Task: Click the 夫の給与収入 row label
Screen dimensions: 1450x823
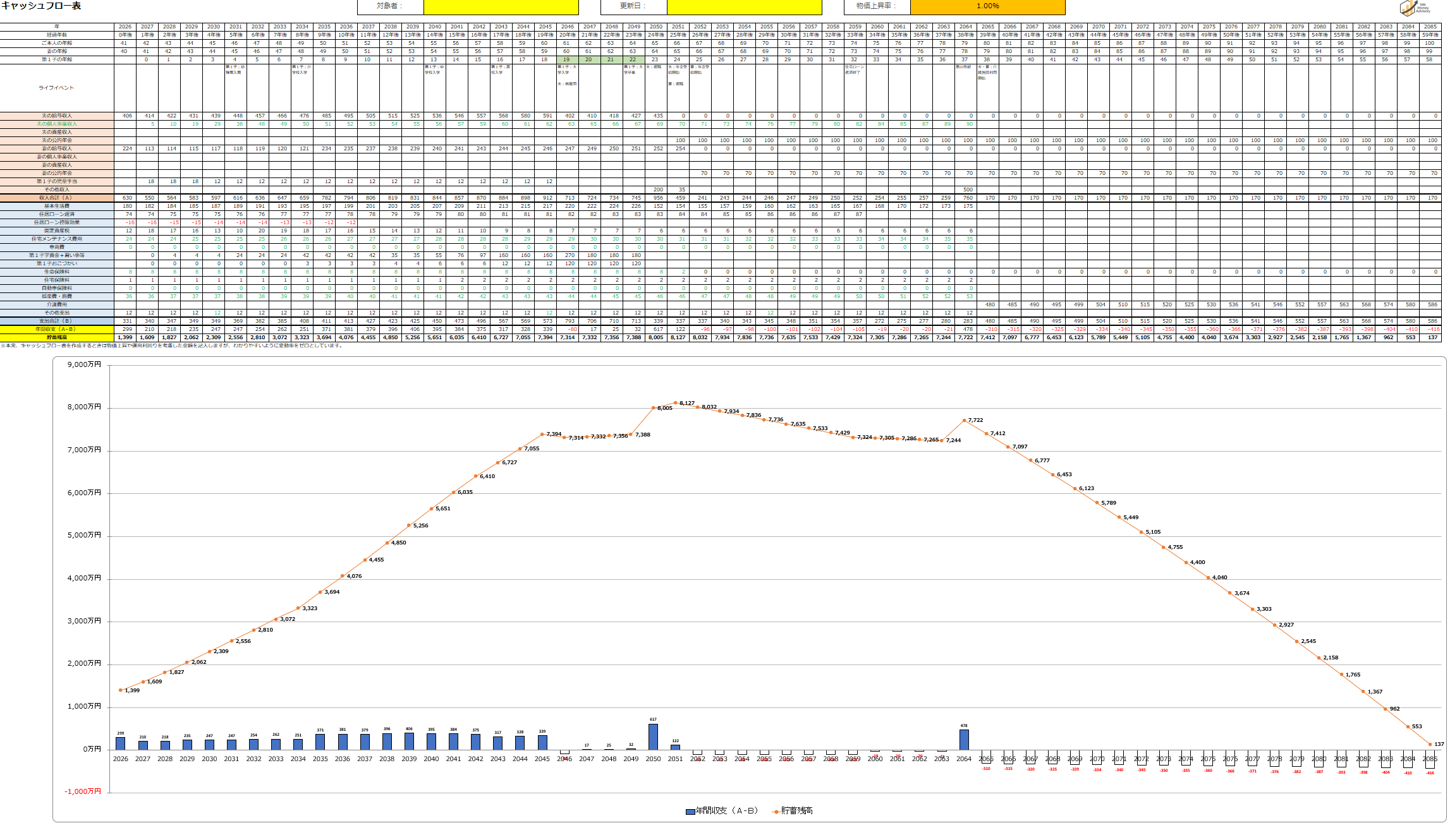Action: pos(56,116)
